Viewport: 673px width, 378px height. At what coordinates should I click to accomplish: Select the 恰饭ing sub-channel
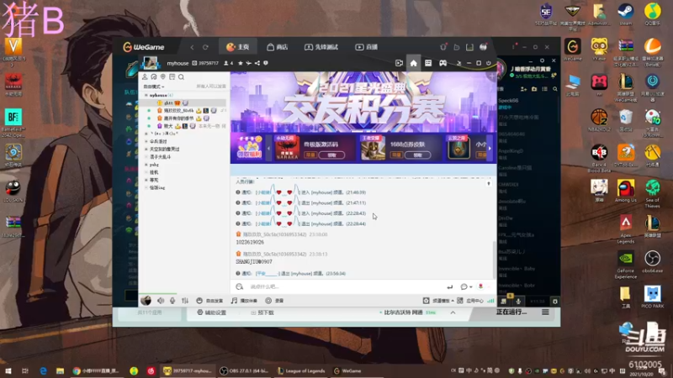157,187
